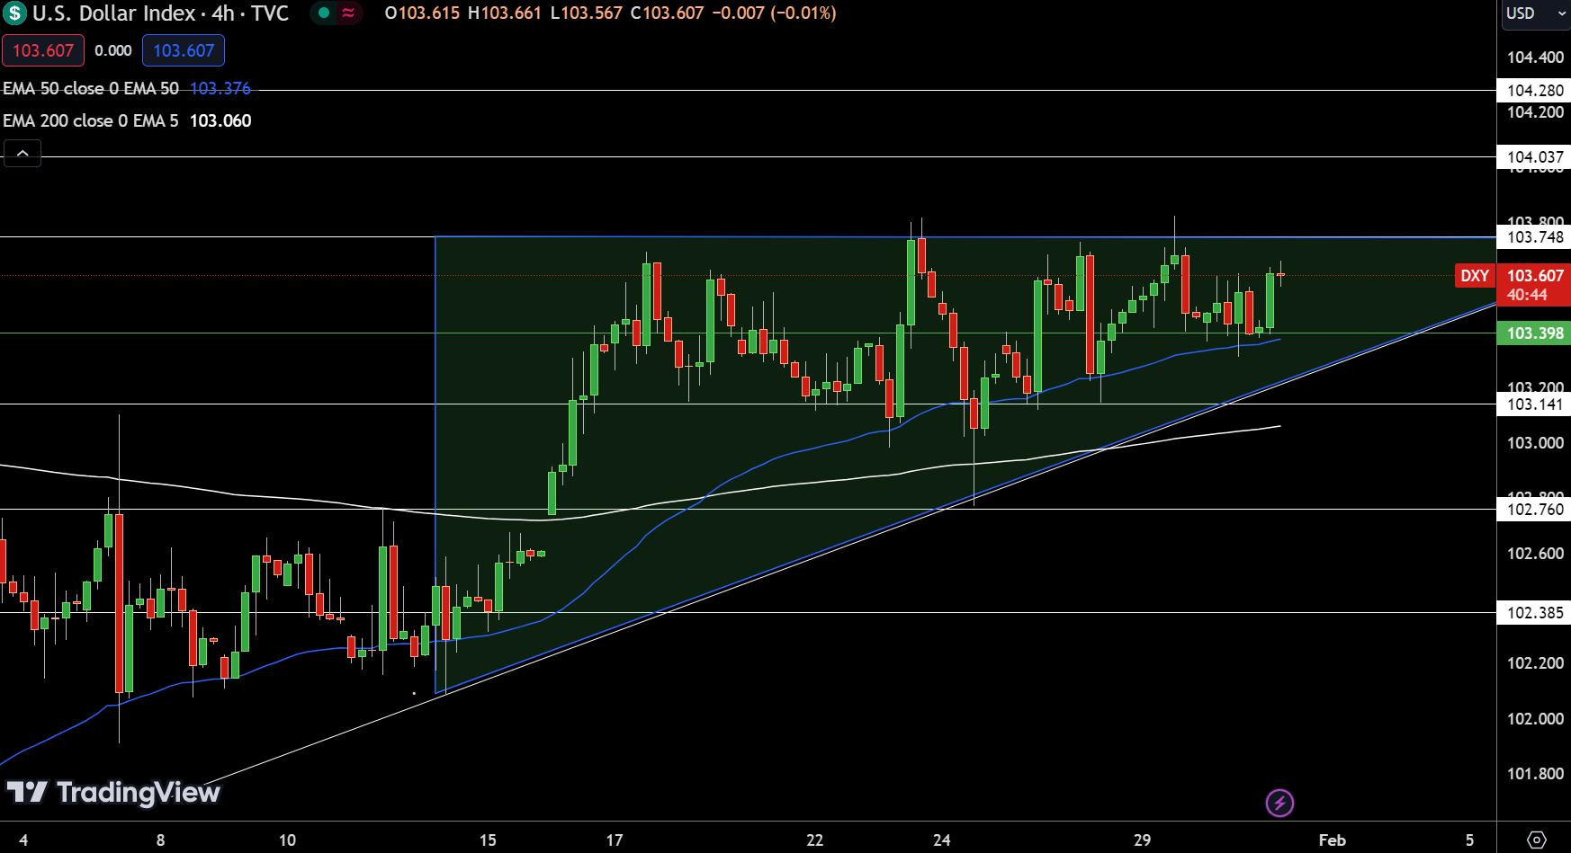Click the 104.400 price scale label
This screenshot has height=853, width=1571.
(x=1535, y=58)
